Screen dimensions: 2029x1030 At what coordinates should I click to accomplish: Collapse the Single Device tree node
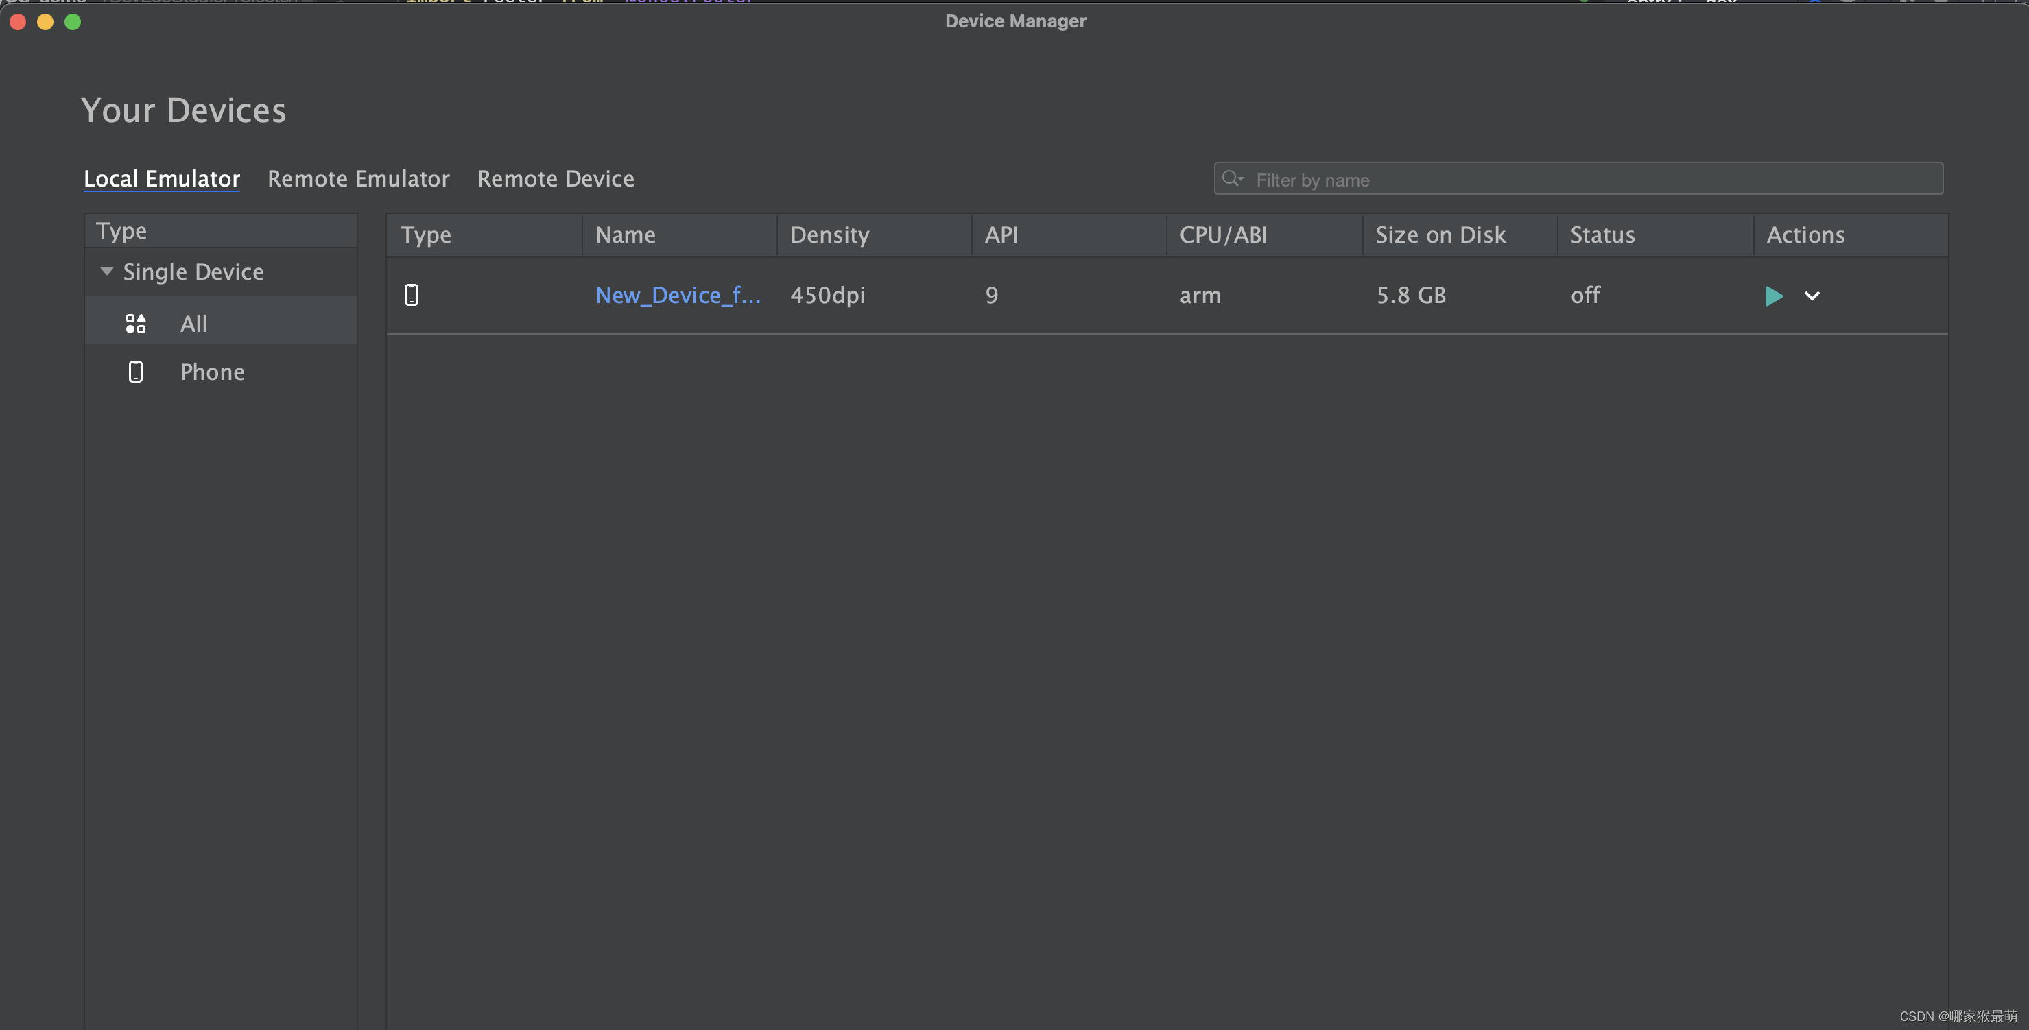pyautogui.click(x=107, y=272)
